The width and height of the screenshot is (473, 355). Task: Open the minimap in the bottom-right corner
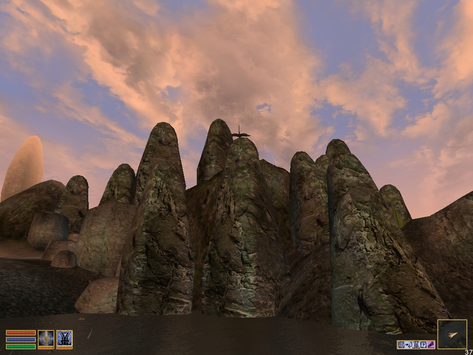coord(452,334)
